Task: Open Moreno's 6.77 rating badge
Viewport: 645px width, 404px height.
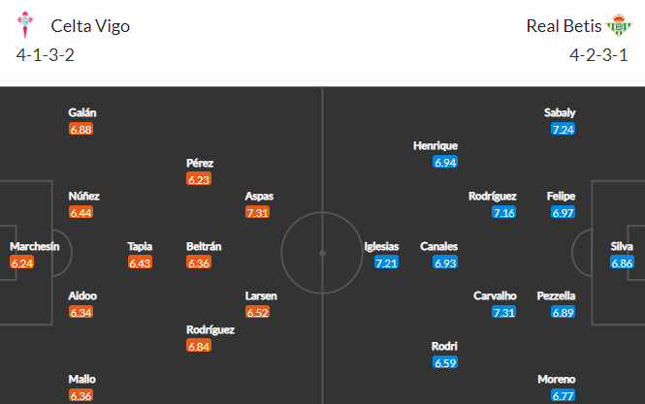Action: click(x=564, y=396)
